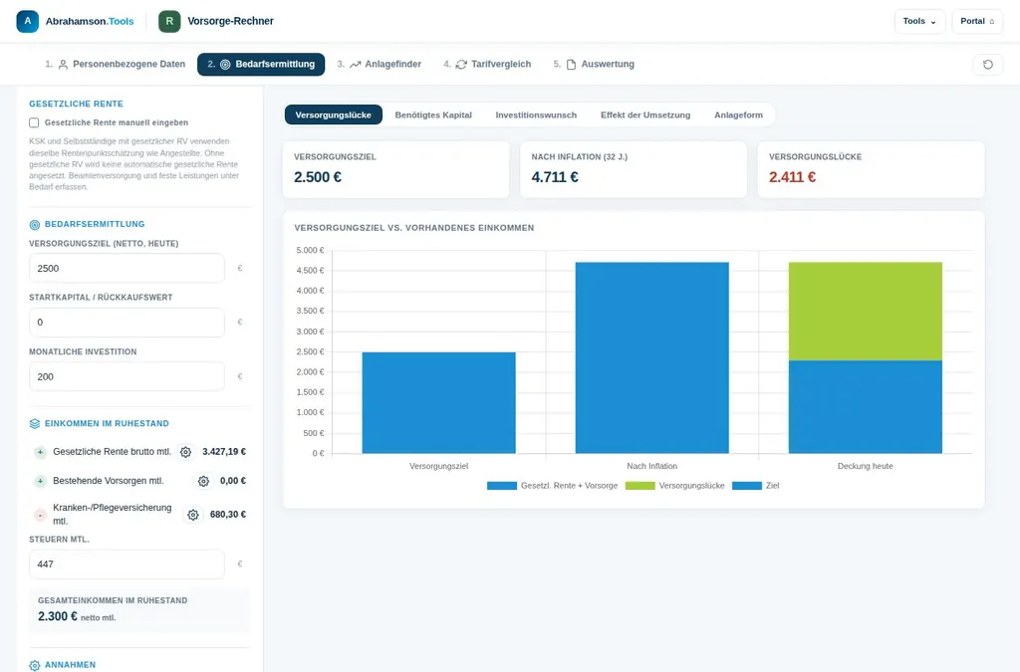Click green plus icon beside Gesetzliche Rente brutto
This screenshot has height=672, width=1020.
[40, 452]
